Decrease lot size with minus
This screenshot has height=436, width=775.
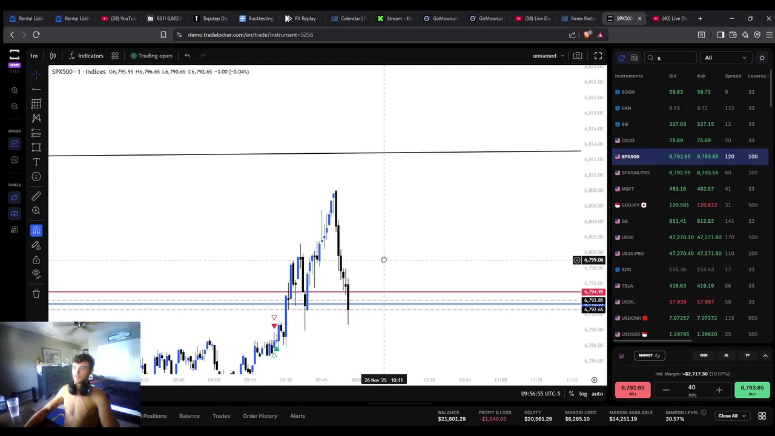(665, 390)
